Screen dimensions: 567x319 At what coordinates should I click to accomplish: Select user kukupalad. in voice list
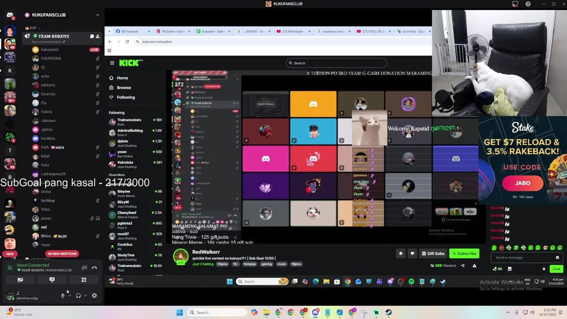click(66, 50)
